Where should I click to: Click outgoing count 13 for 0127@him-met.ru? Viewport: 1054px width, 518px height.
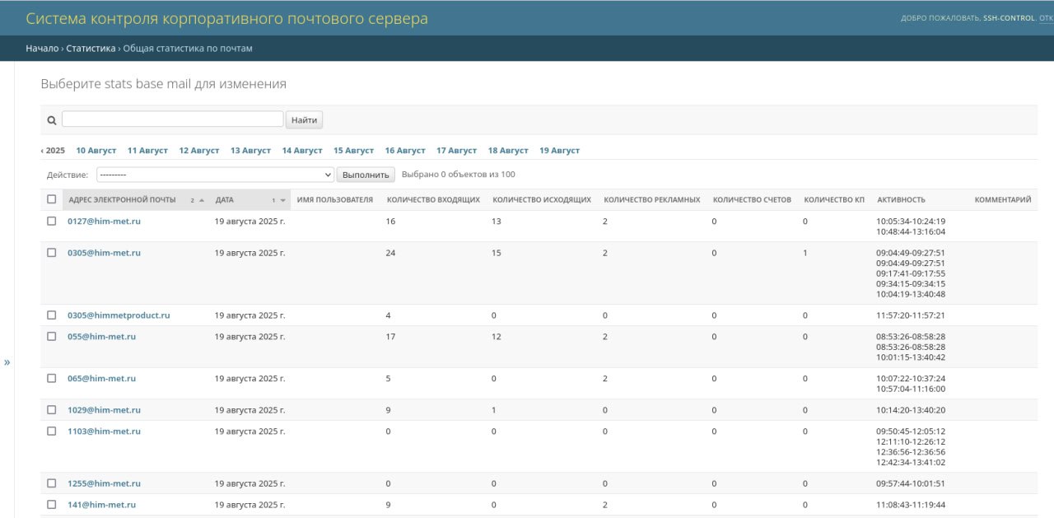(x=497, y=222)
